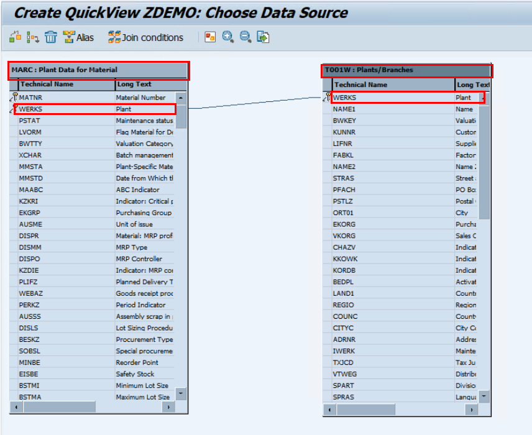The width and height of the screenshot is (532, 435).
Task: Click the zoom out magnifier icon
Action: (x=245, y=37)
